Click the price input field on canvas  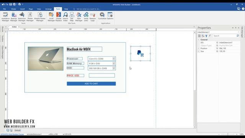[x=102, y=76]
